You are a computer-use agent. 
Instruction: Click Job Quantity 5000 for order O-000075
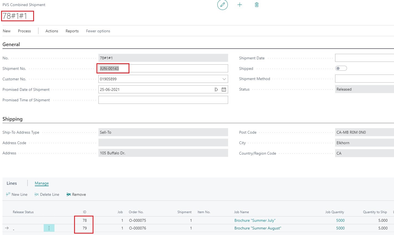340,220
